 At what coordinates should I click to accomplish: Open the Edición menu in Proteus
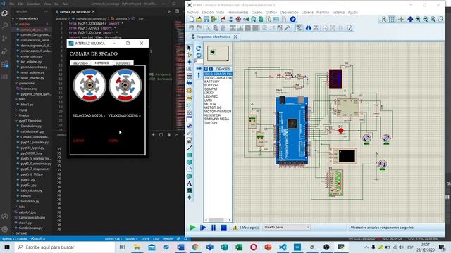click(207, 13)
